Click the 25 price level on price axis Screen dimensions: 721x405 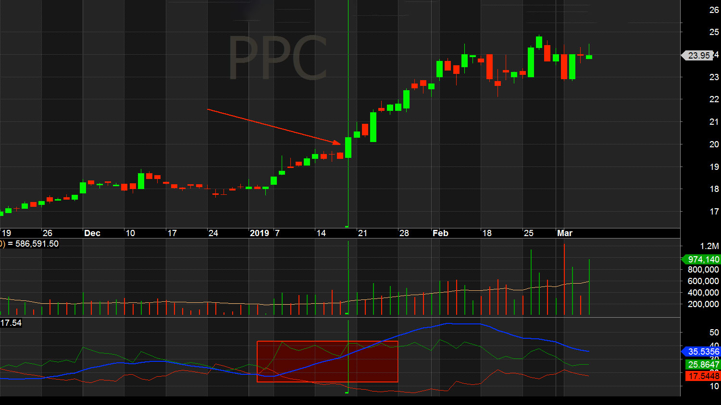pos(714,32)
